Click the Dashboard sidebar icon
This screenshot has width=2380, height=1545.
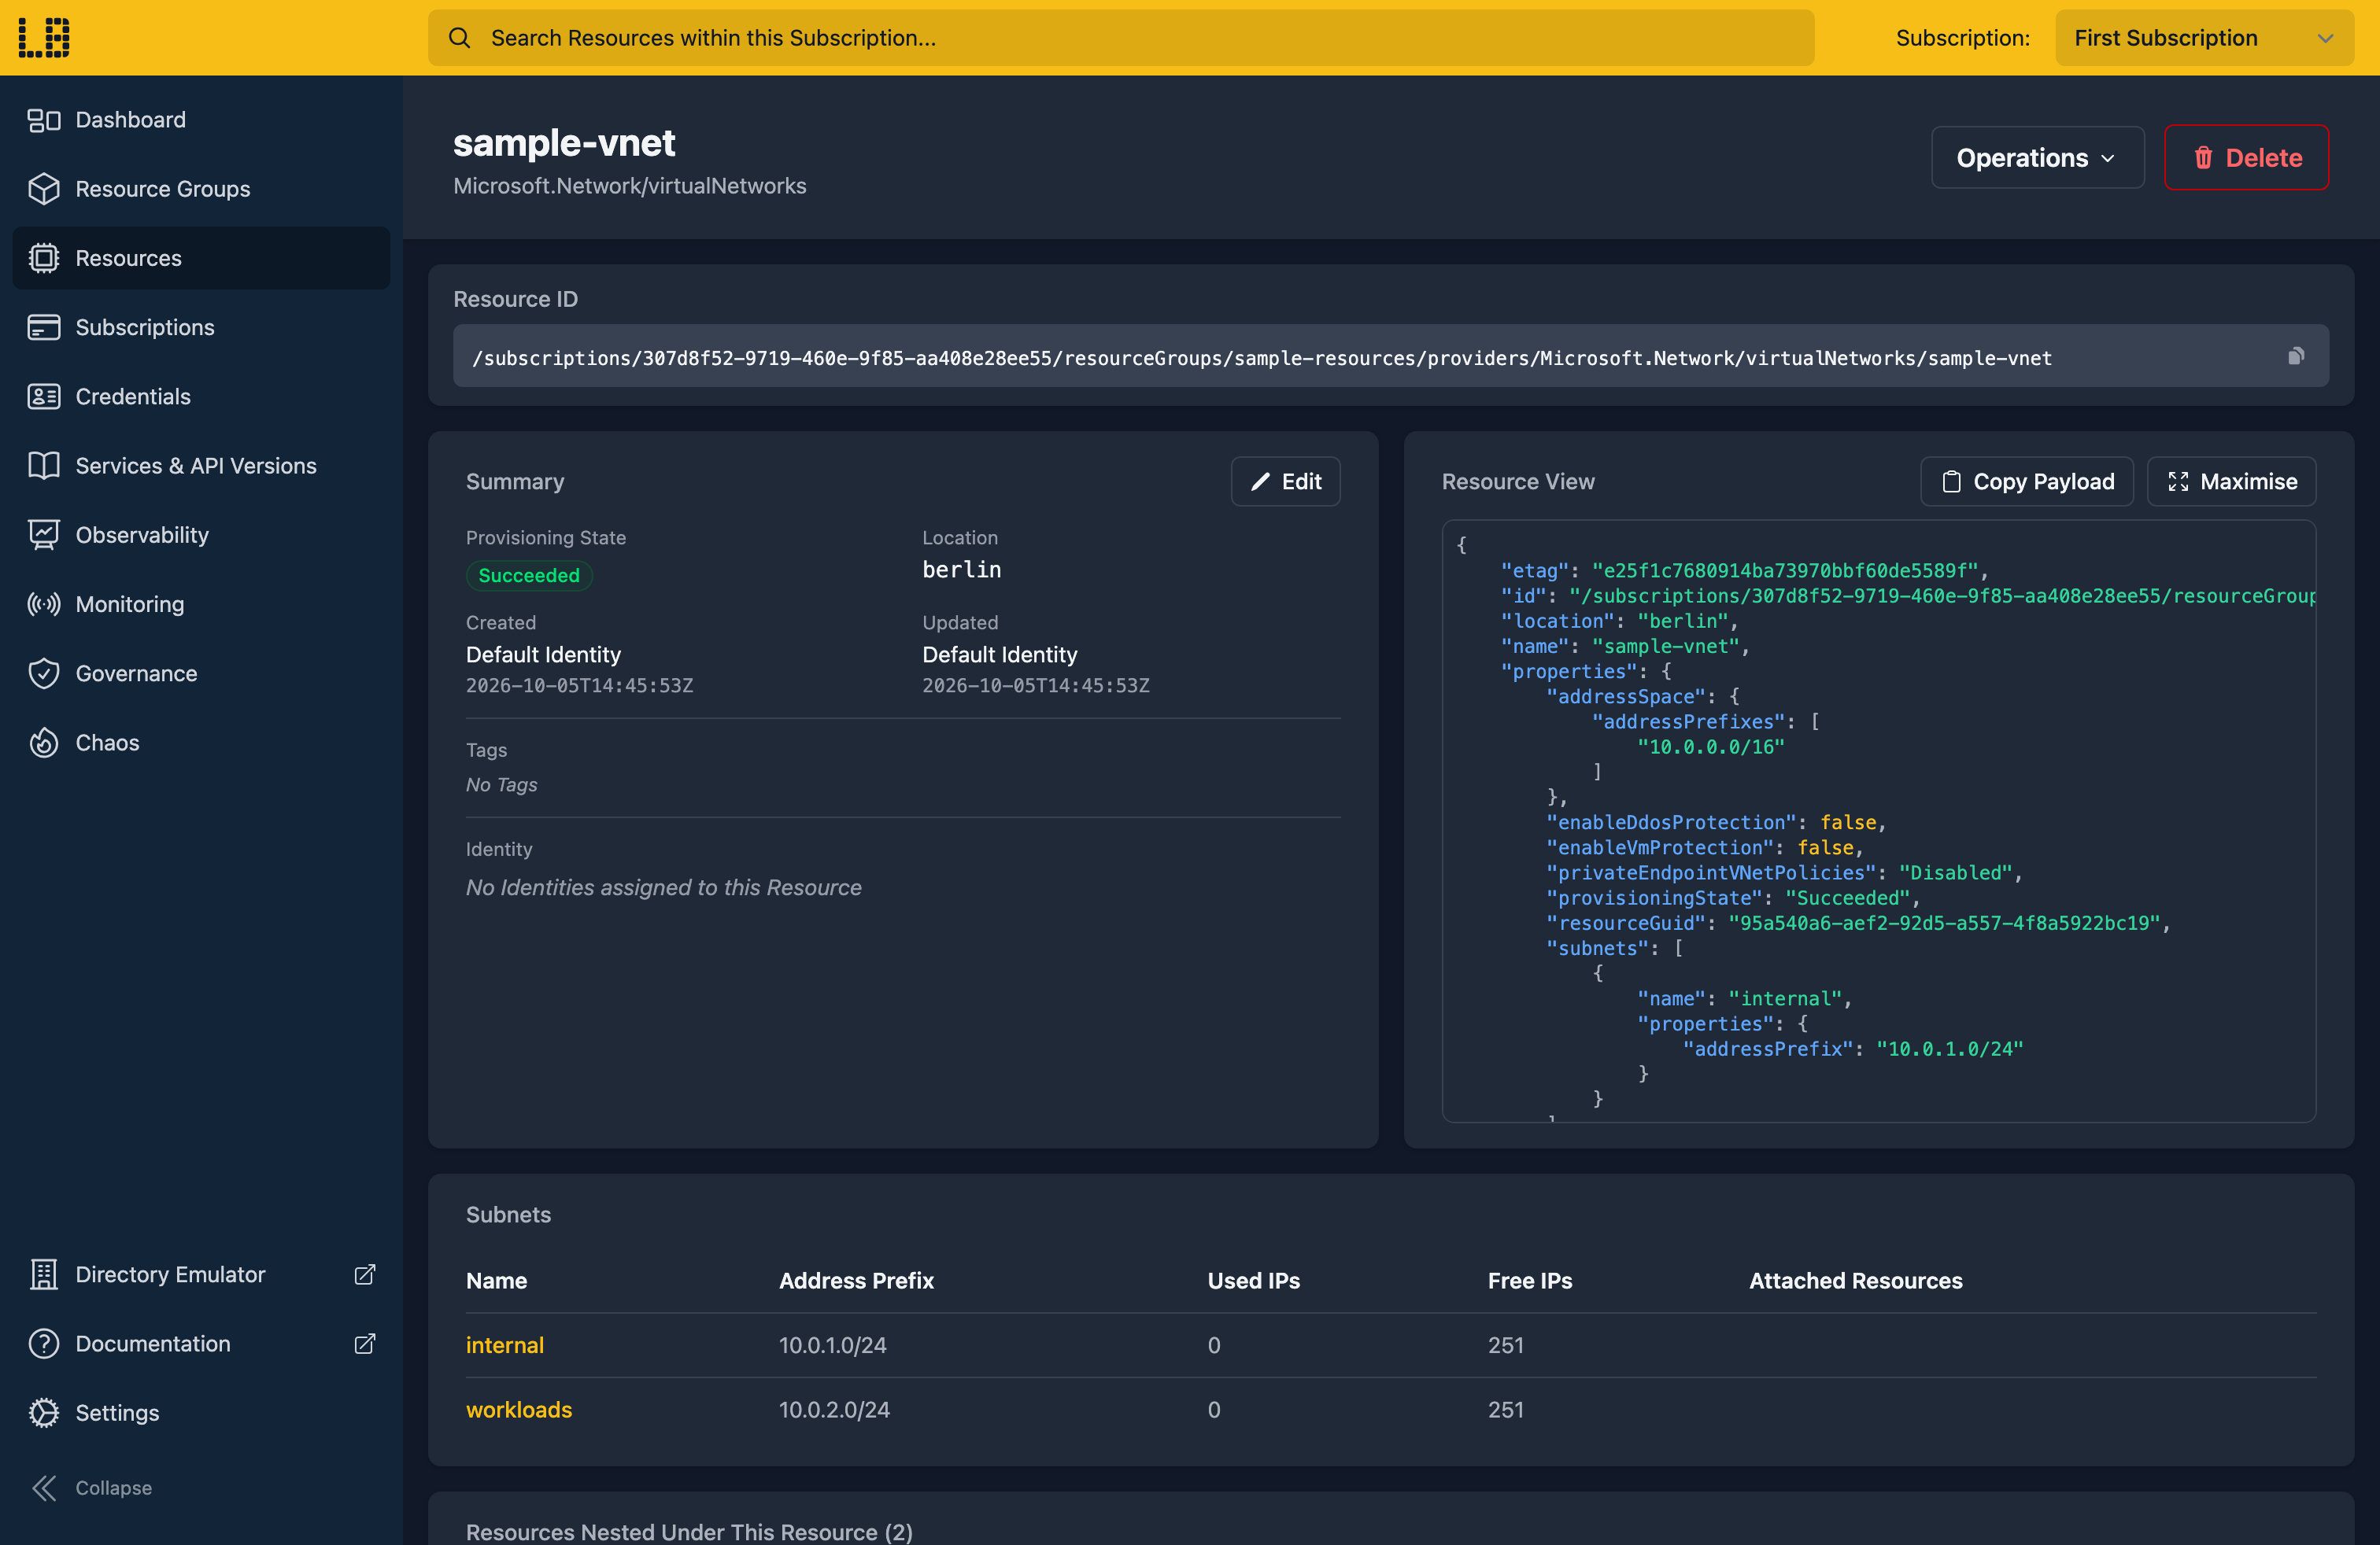click(x=44, y=120)
